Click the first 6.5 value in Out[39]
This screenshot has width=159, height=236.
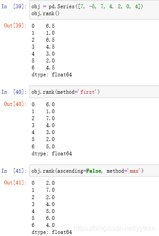[x=50, y=26]
